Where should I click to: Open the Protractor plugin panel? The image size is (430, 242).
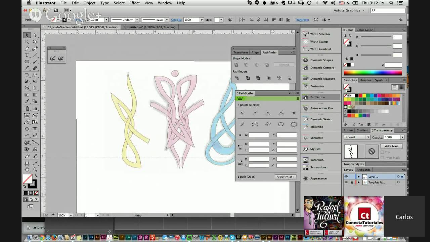[x=320, y=86]
